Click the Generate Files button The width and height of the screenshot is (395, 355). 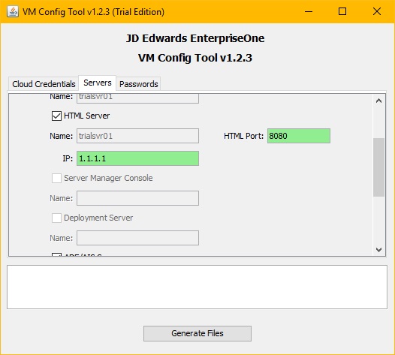(197, 333)
